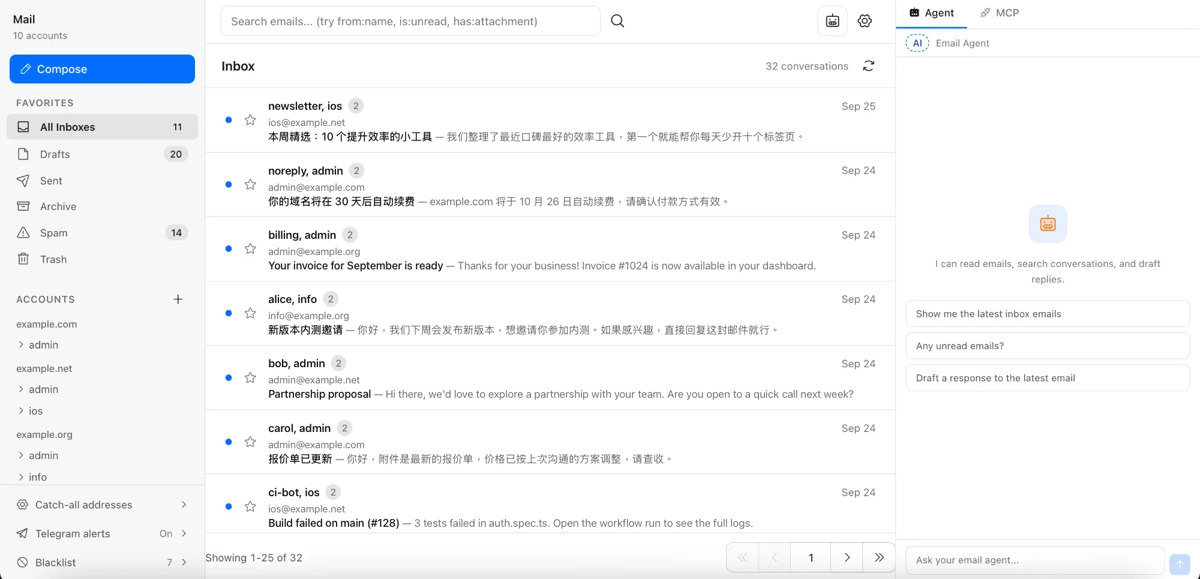Image resolution: width=1200 pixels, height=579 pixels.
Task: Refresh the inbox conversation list
Action: pos(869,66)
